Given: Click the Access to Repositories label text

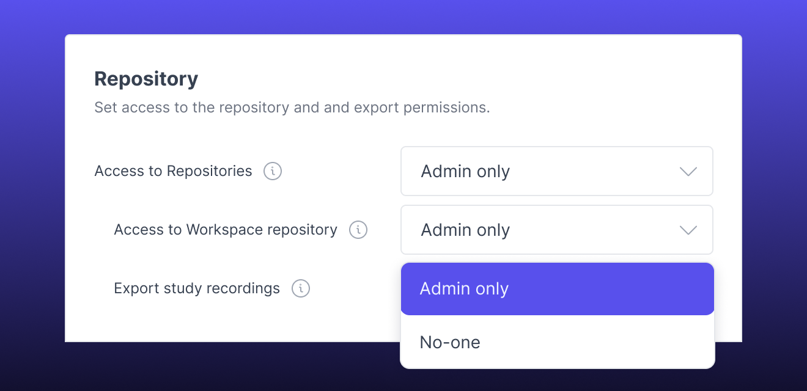Looking at the screenshot, I should pos(173,171).
